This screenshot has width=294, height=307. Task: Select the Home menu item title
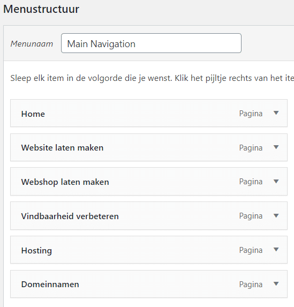pos(33,114)
